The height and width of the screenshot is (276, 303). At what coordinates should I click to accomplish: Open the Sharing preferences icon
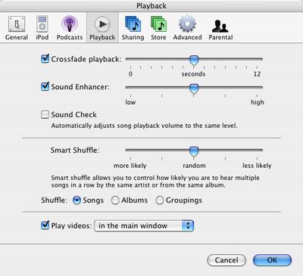(133, 24)
